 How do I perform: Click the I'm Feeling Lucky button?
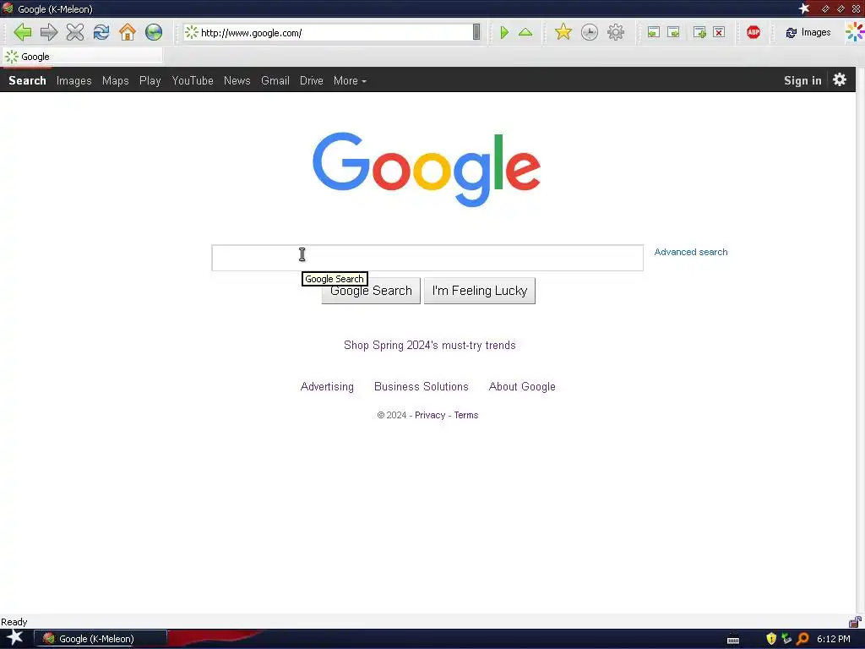pyautogui.click(x=480, y=291)
